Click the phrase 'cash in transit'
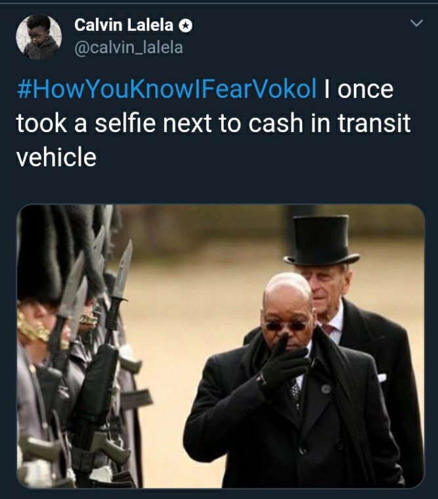The width and height of the screenshot is (438, 499). [x=329, y=123]
